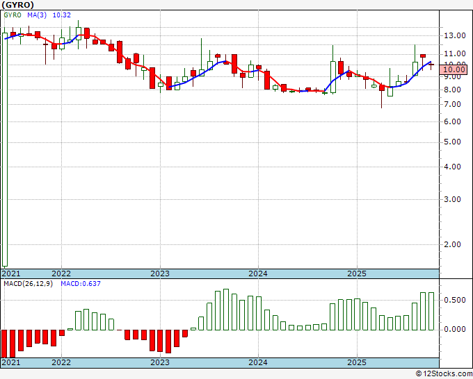473x379 pixels.
Task: Select the 2022 label on price axis
Action: 61,273
